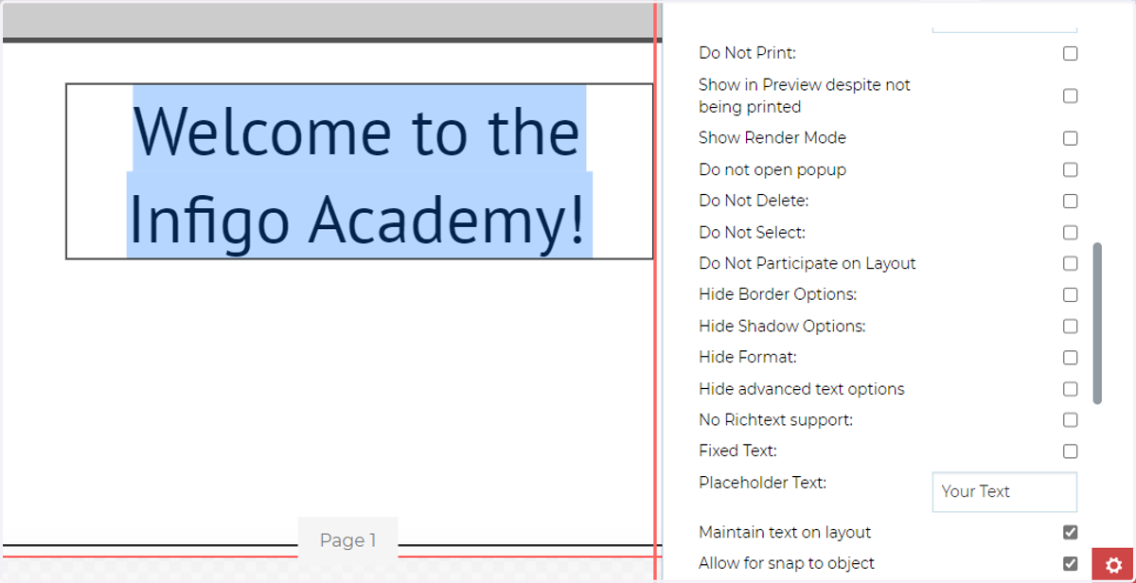Tick Hide Shadow Options checkbox

tap(1070, 327)
